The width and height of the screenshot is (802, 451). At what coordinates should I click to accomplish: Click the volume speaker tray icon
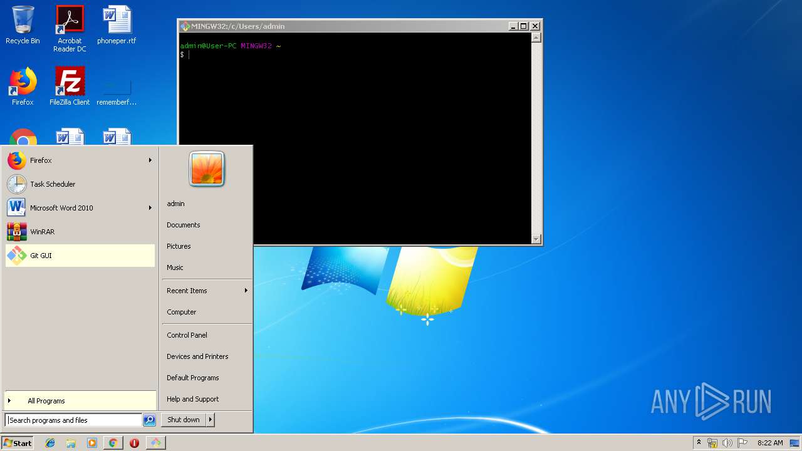tap(727, 443)
